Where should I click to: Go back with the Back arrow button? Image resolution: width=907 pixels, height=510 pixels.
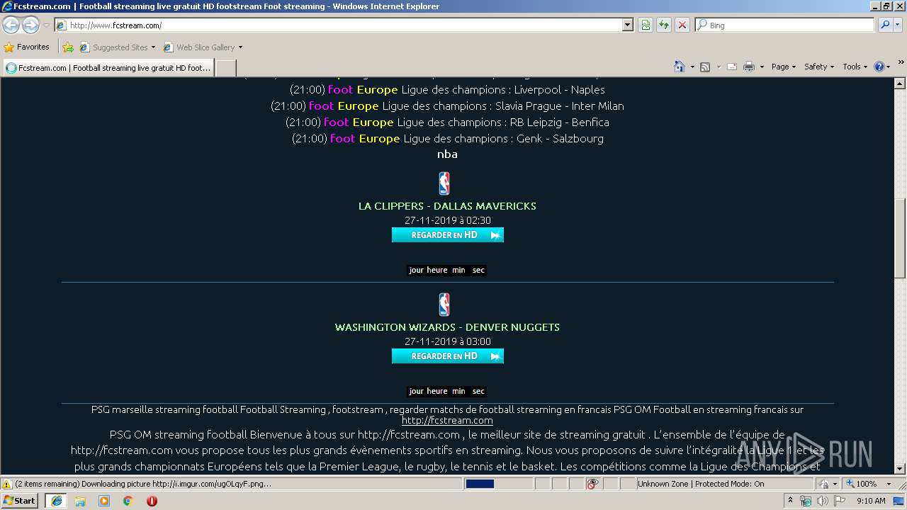click(11, 25)
